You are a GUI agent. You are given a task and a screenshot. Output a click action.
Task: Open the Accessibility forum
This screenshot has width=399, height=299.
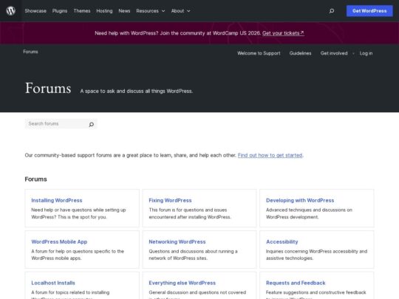282,242
